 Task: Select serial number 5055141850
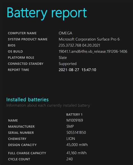[76, 132]
